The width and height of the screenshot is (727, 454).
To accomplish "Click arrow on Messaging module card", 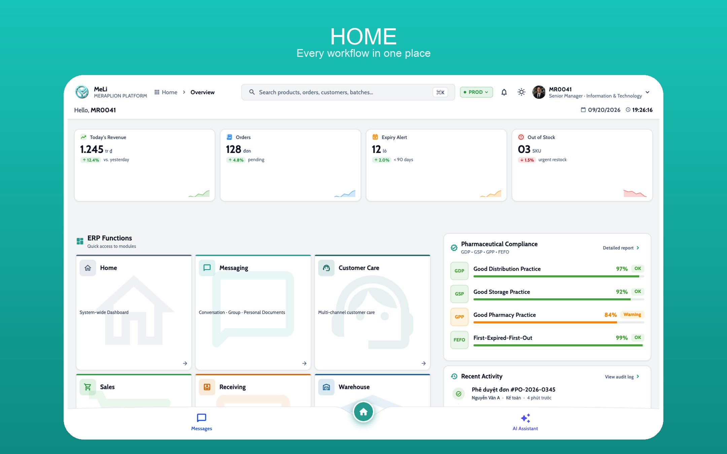I will [x=304, y=363].
